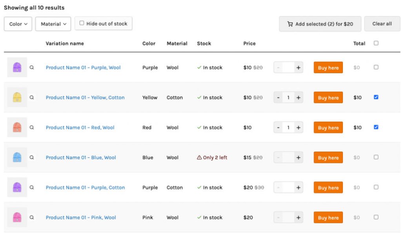Click the Clear all button

point(382,24)
